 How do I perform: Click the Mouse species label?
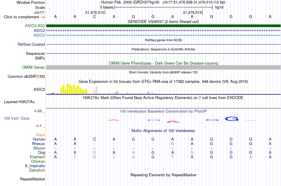click(x=39, y=148)
